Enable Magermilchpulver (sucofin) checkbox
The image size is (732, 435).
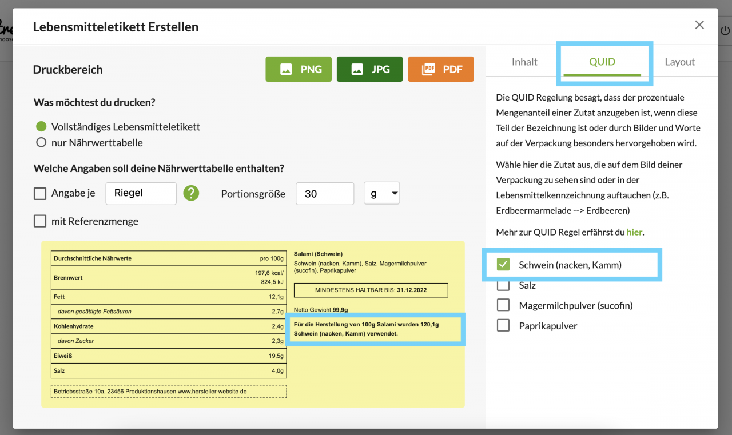point(503,305)
